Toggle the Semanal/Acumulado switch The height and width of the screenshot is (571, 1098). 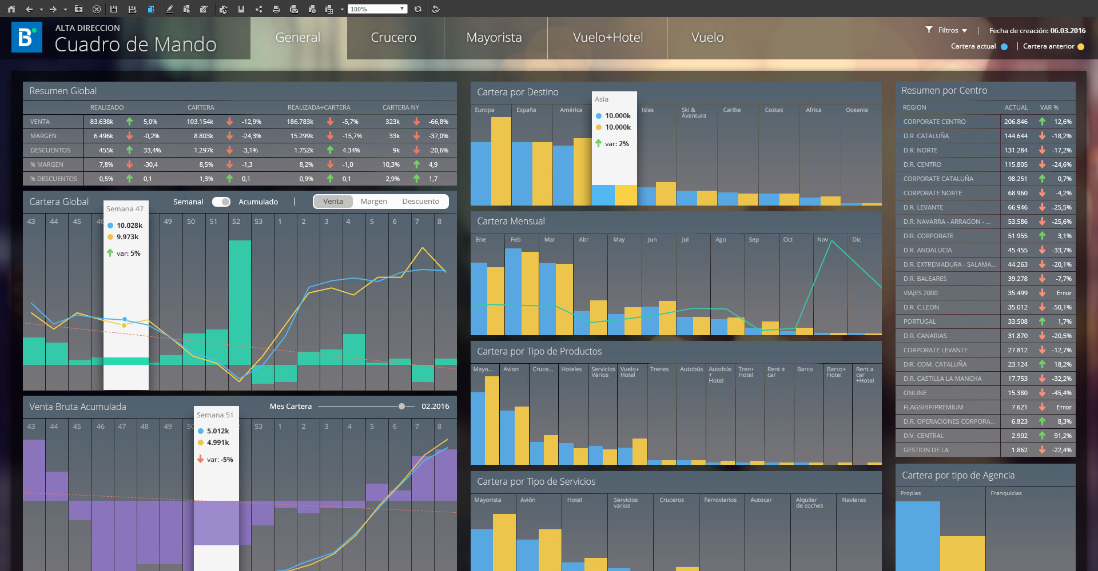click(221, 202)
